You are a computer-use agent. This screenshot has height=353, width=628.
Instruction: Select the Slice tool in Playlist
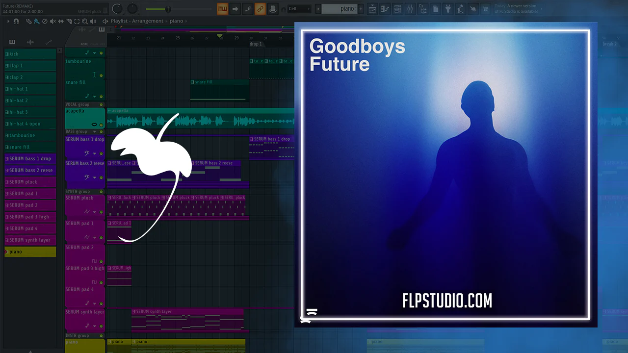pyautogui.click(x=69, y=21)
